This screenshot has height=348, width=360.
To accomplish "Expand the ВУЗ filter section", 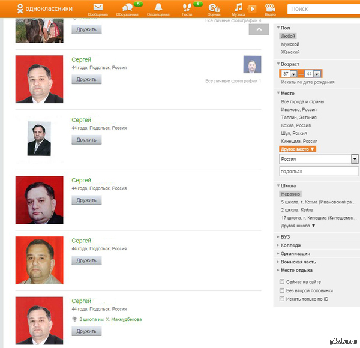I will point(285,237).
